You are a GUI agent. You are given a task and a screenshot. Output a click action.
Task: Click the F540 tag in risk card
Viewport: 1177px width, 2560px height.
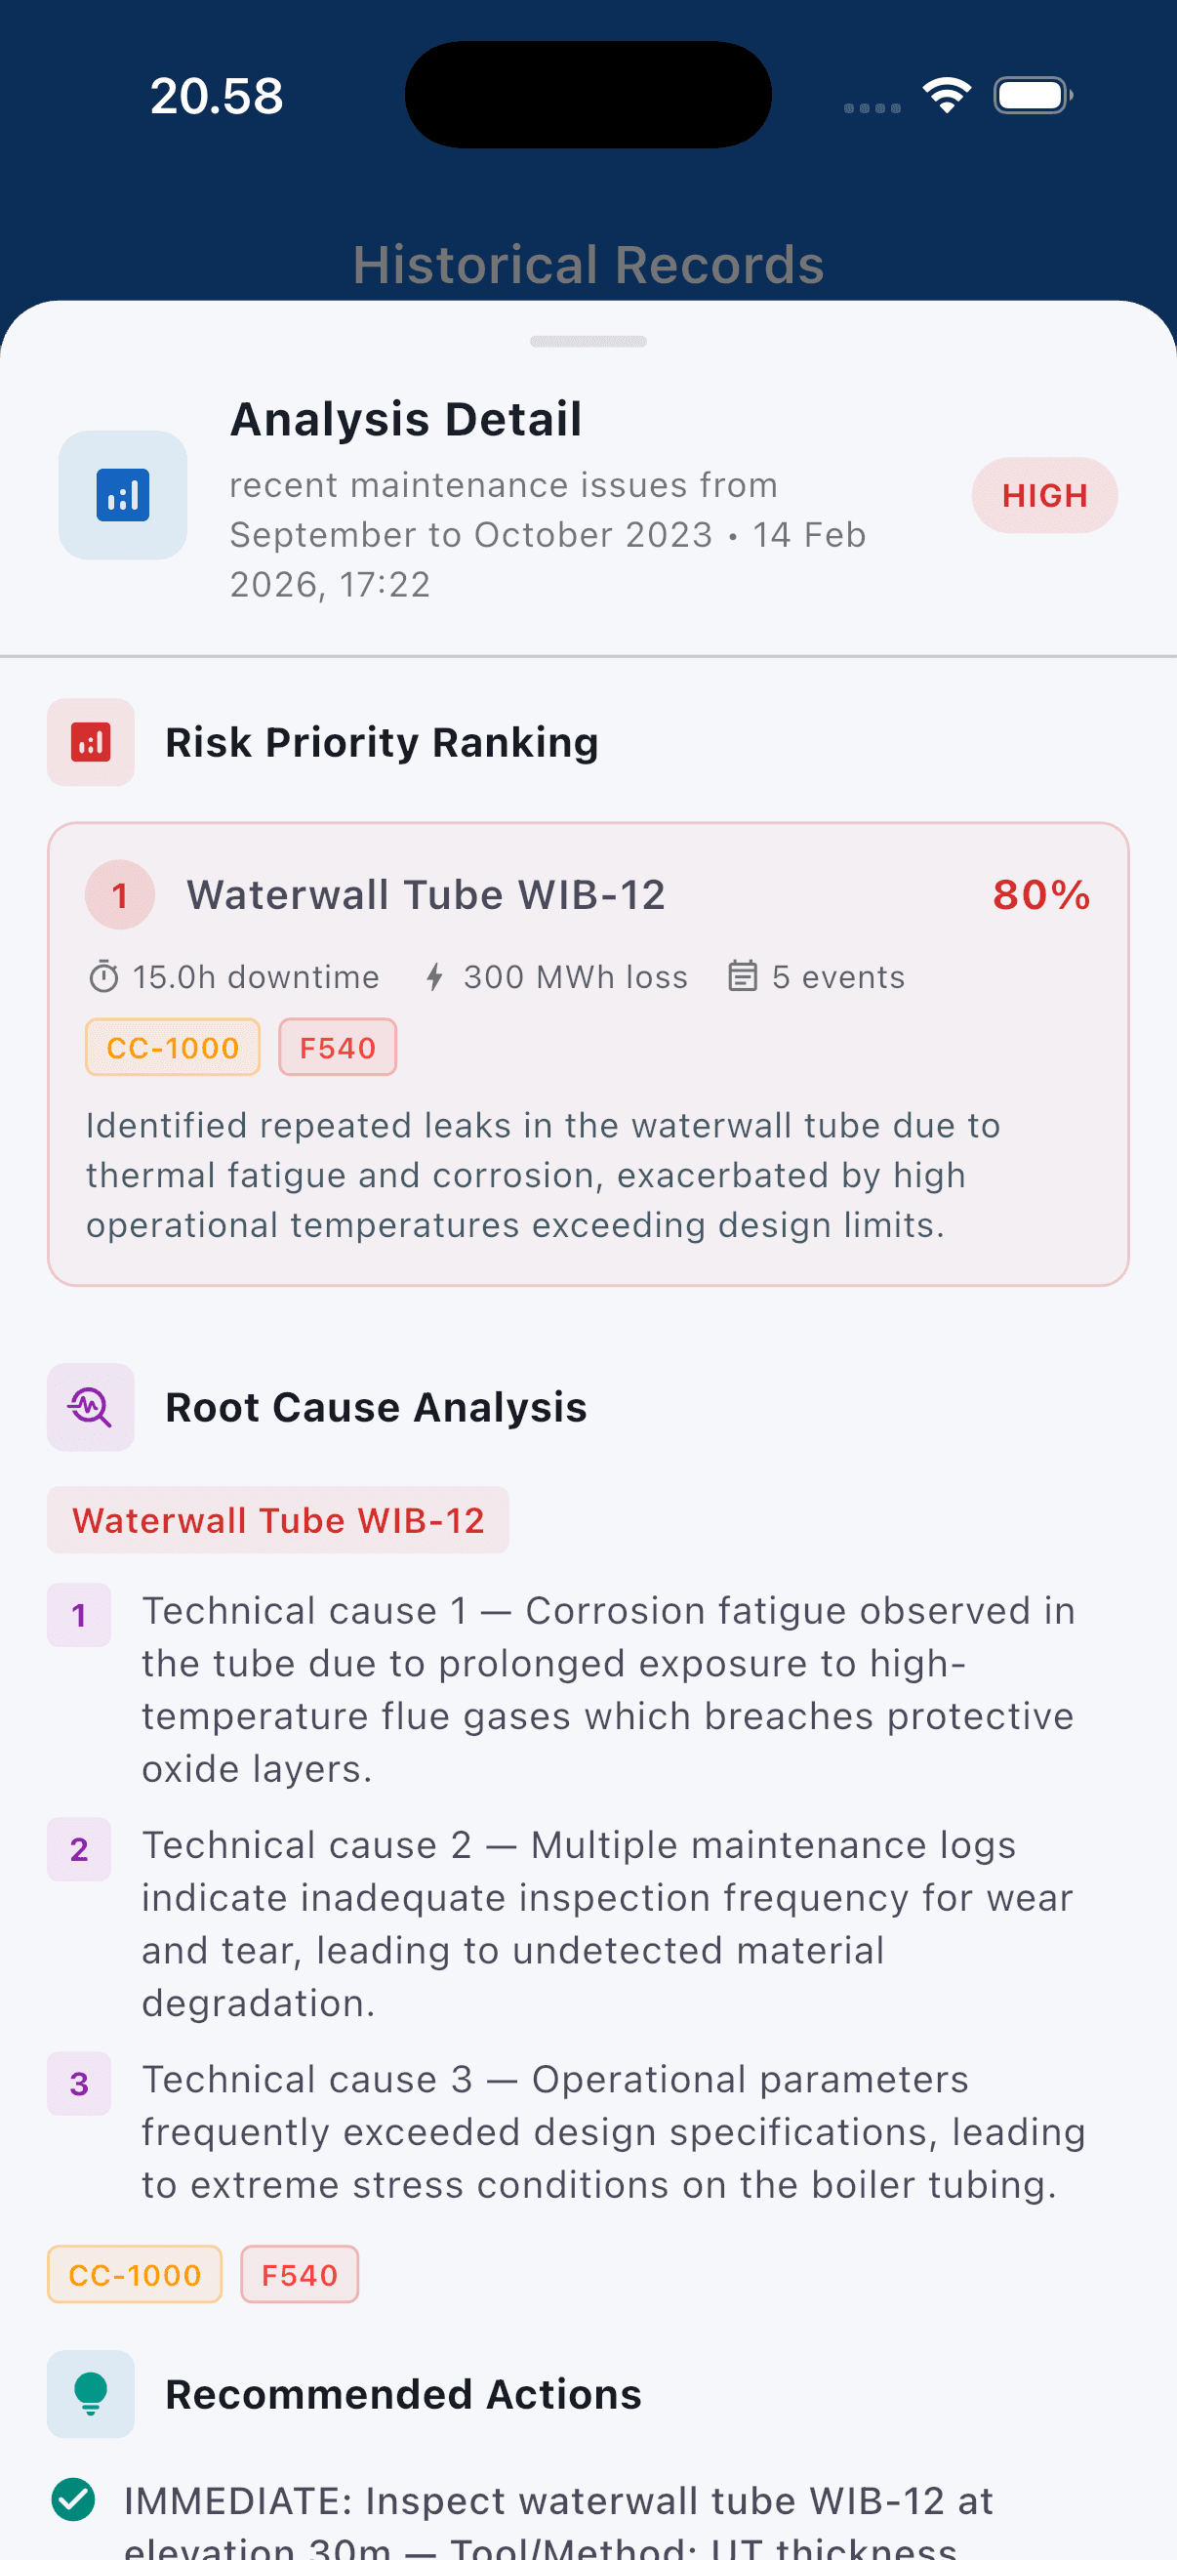pyautogui.click(x=338, y=1048)
